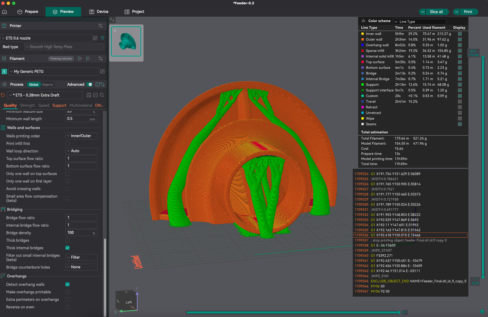Open Slice all dropdown arrow
The width and height of the screenshot is (488, 317).
423,12
